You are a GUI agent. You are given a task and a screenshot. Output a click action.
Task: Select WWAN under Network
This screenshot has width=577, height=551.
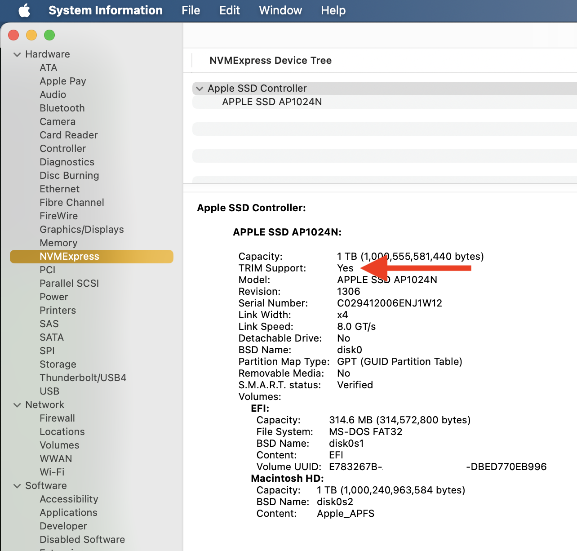[x=56, y=459]
